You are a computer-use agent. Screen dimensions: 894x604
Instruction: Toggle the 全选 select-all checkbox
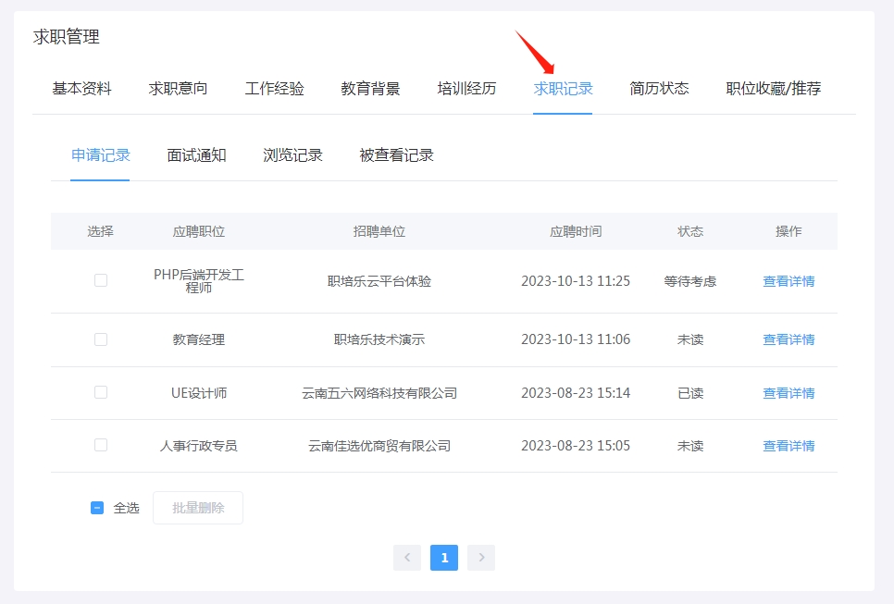point(97,508)
